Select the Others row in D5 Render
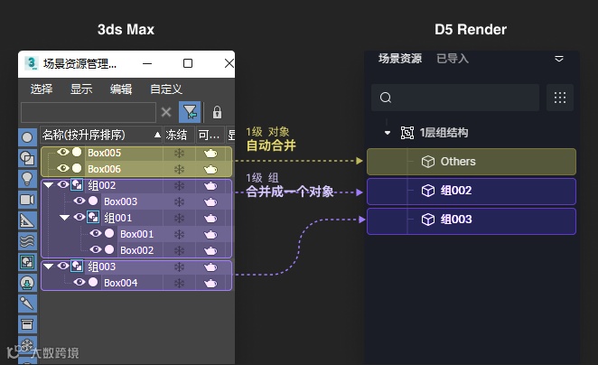598x365 pixels. click(x=472, y=162)
